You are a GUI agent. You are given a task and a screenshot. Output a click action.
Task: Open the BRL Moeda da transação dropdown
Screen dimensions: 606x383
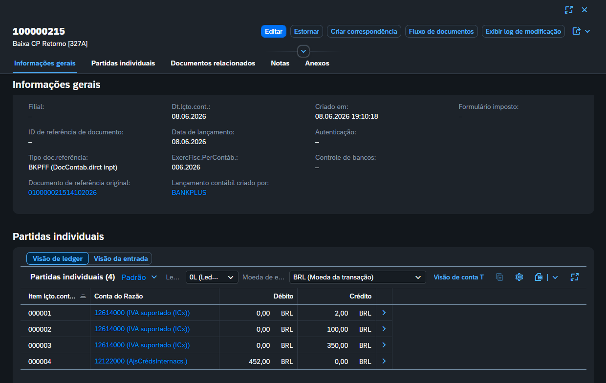tap(358, 277)
